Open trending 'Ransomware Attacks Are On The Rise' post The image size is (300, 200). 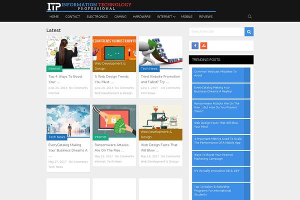[221, 108]
